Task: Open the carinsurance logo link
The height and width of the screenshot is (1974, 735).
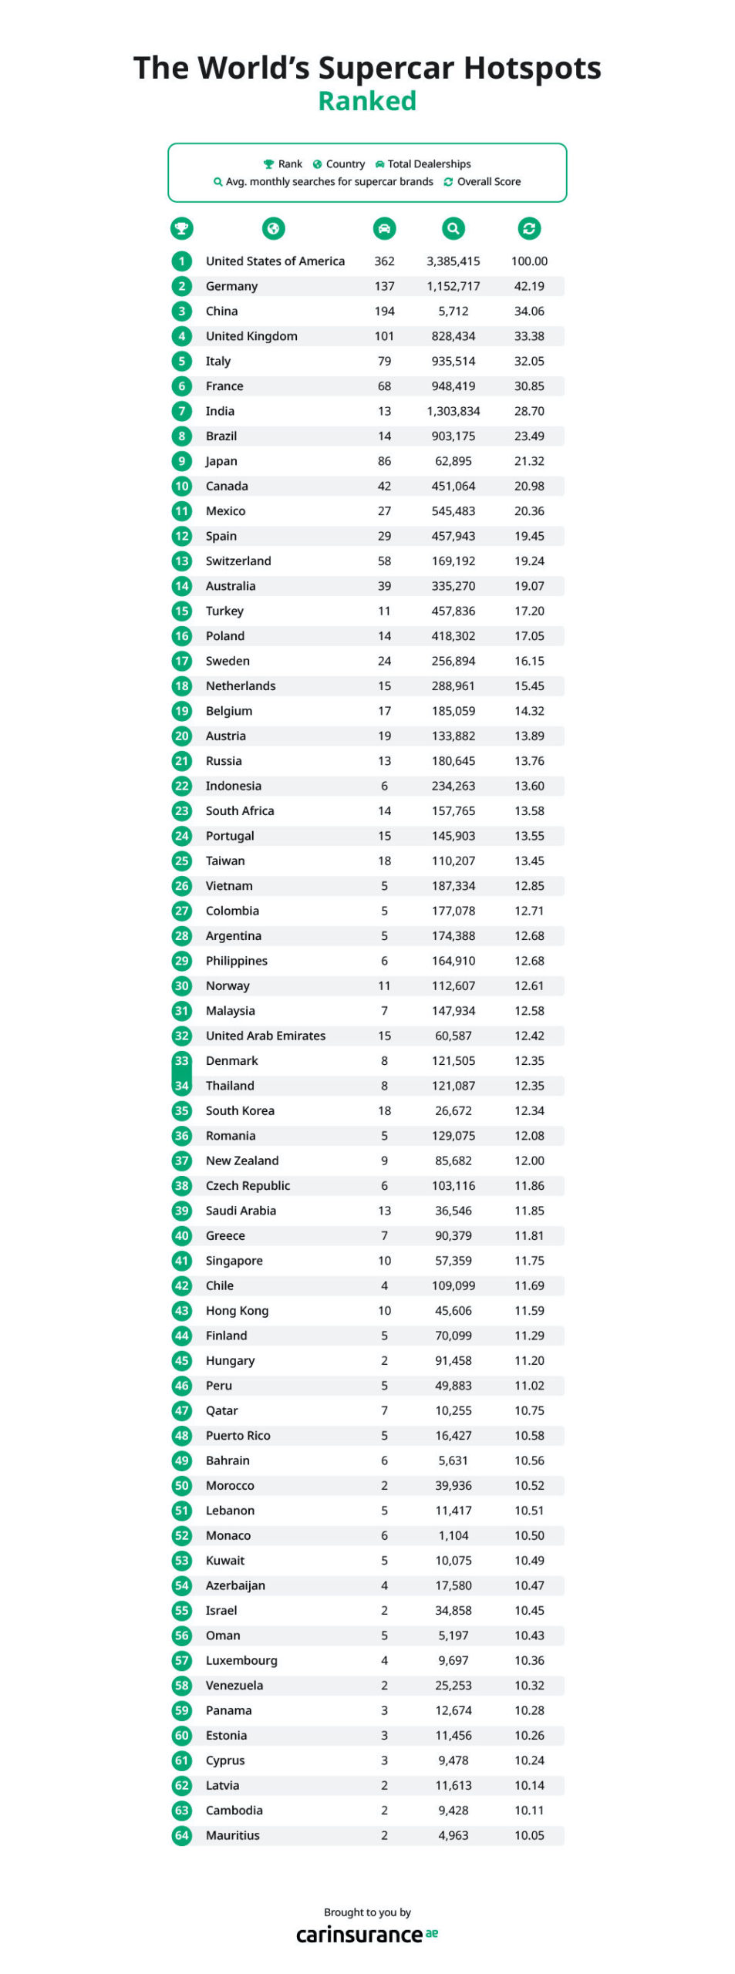Action: (367, 1934)
